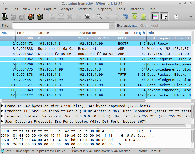
Task: Print packets with the printer icon
Action: point(87,17)
